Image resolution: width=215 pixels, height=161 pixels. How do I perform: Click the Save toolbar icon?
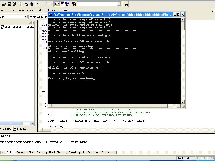(x=9, y=4)
